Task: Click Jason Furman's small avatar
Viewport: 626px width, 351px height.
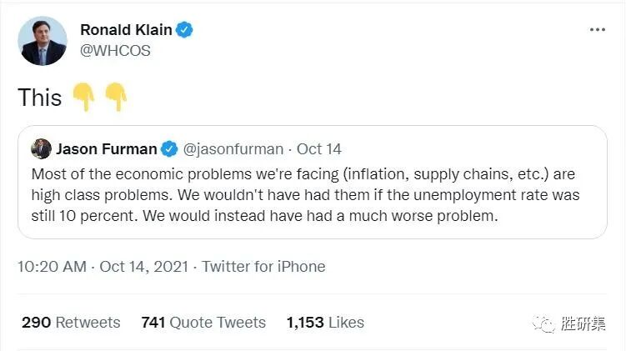Action: coord(41,149)
